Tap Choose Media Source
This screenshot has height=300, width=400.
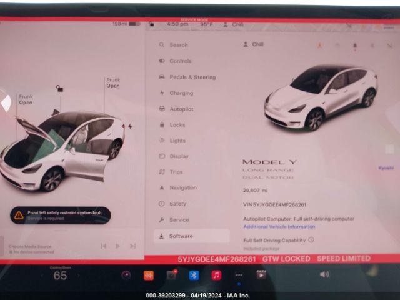[30, 246]
